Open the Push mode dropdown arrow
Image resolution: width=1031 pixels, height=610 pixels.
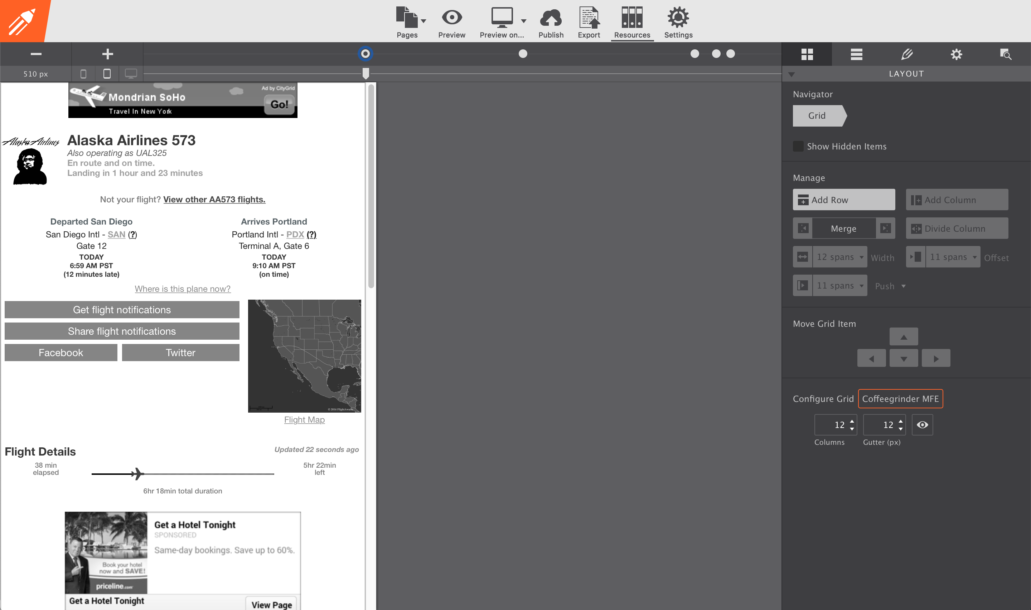coord(904,286)
